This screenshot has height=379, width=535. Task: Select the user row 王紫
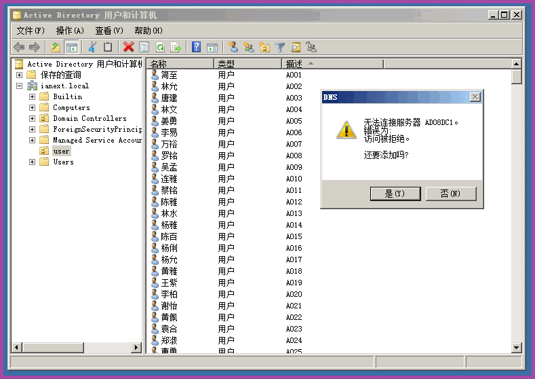(x=169, y=283)
